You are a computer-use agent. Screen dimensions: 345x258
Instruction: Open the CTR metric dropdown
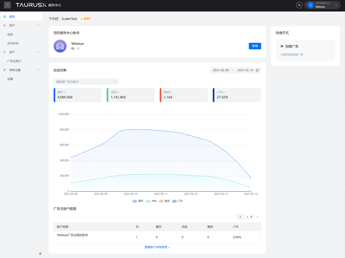click(x=221, y=92)
